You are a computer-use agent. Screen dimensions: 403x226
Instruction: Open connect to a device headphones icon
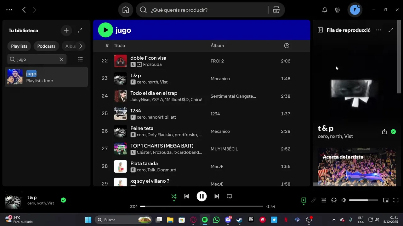[x=334, y=200]
